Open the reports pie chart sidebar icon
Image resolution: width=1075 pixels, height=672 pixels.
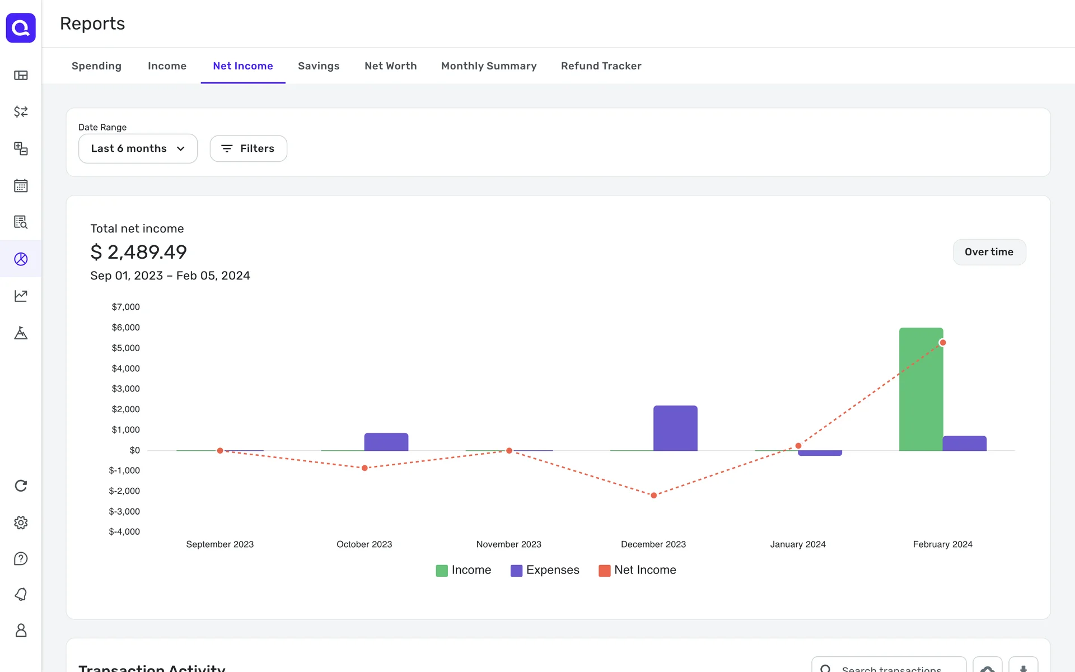tap(21, 259)
